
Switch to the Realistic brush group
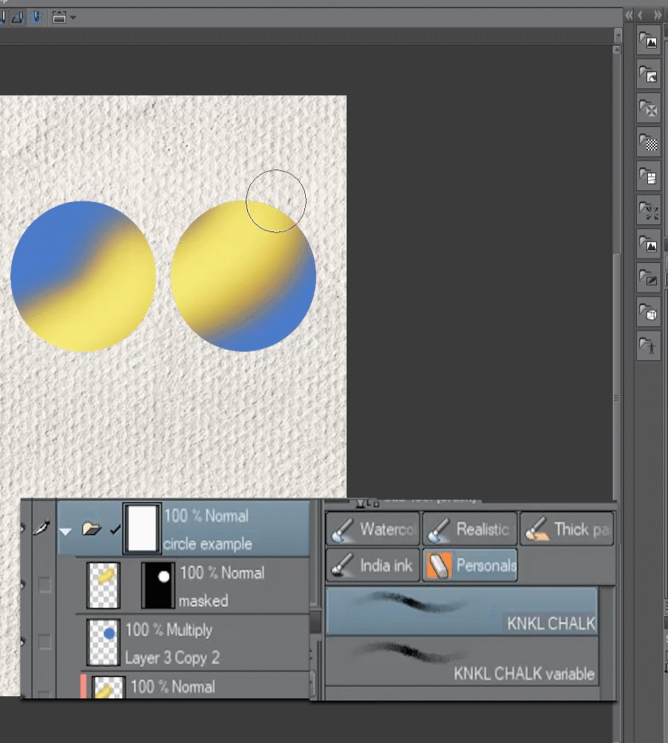[469, 529]
